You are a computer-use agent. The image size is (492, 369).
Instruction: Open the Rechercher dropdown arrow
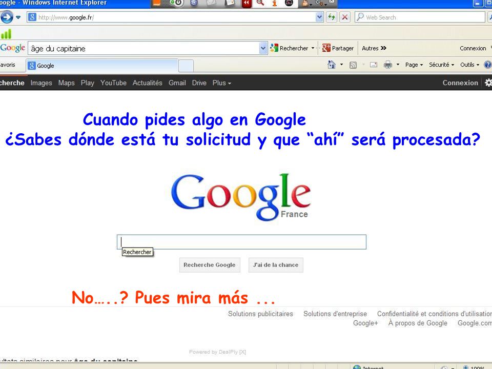pos(313,48)
